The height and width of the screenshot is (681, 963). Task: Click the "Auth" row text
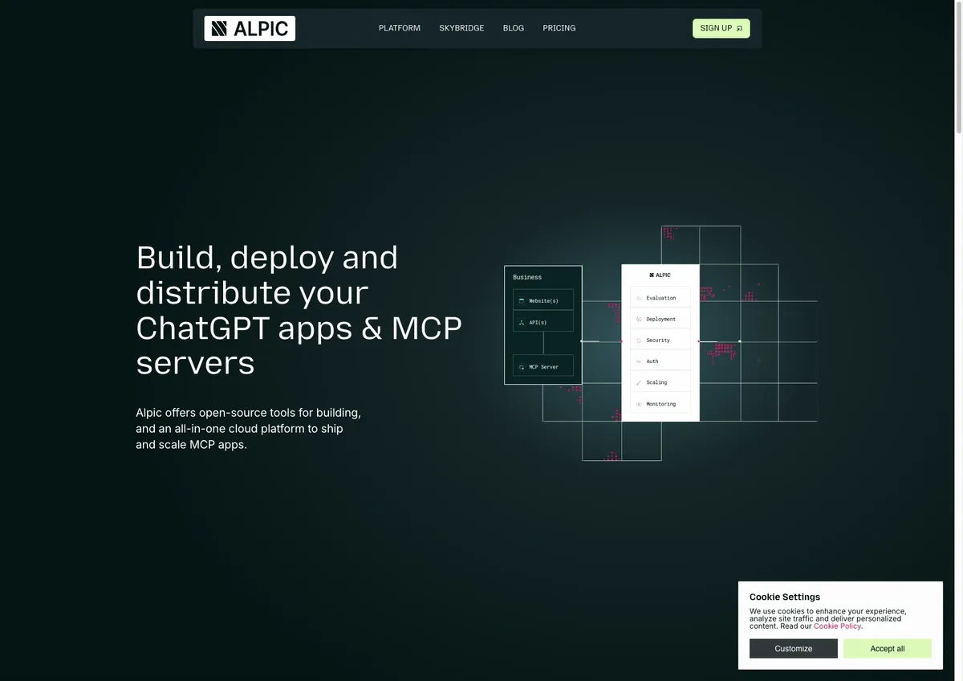tap(652, 361)
